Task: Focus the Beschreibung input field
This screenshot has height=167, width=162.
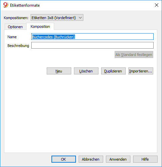Action: click(92, 45)
